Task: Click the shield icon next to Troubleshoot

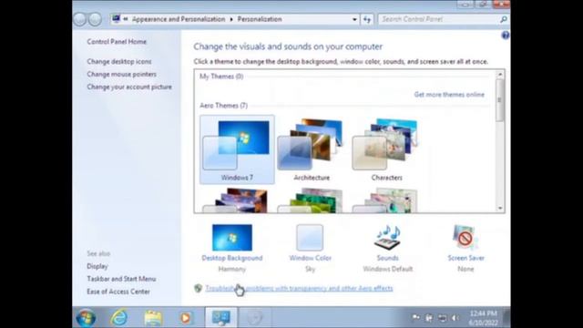Action: (x=199, y=288)
